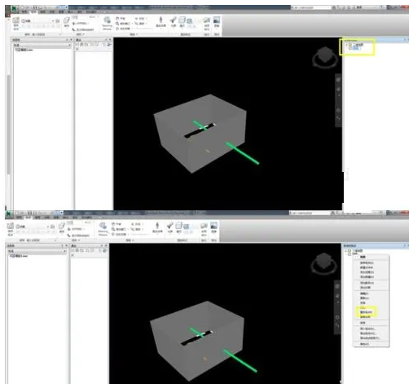This screenshot has width=413, height=388.
Task: Select the model file in bottom window selection tree
Action: coord(19,256)
